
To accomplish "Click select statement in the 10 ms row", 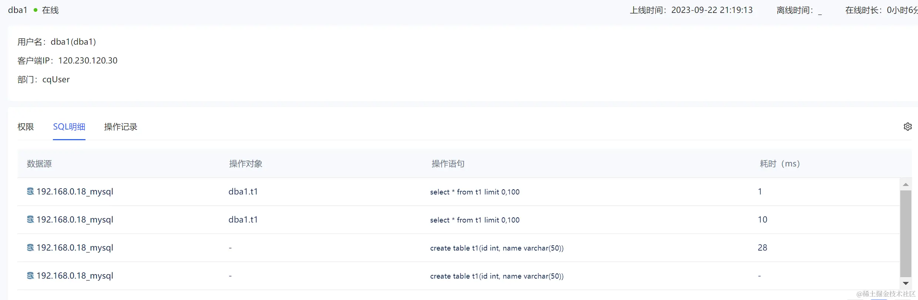I will 475,220.
